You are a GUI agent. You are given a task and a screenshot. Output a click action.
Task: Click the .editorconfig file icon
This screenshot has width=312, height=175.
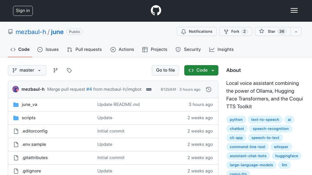[x=16, y=131]
